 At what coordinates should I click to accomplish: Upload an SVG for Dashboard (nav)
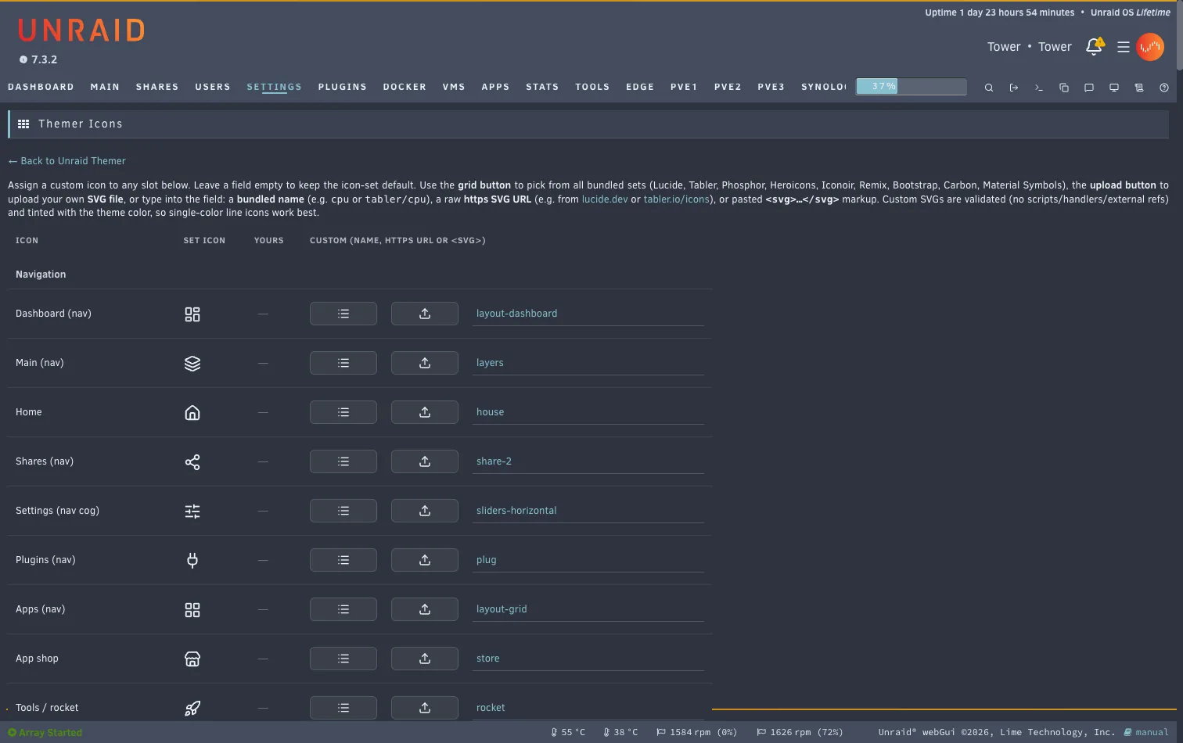click(425, 314)
